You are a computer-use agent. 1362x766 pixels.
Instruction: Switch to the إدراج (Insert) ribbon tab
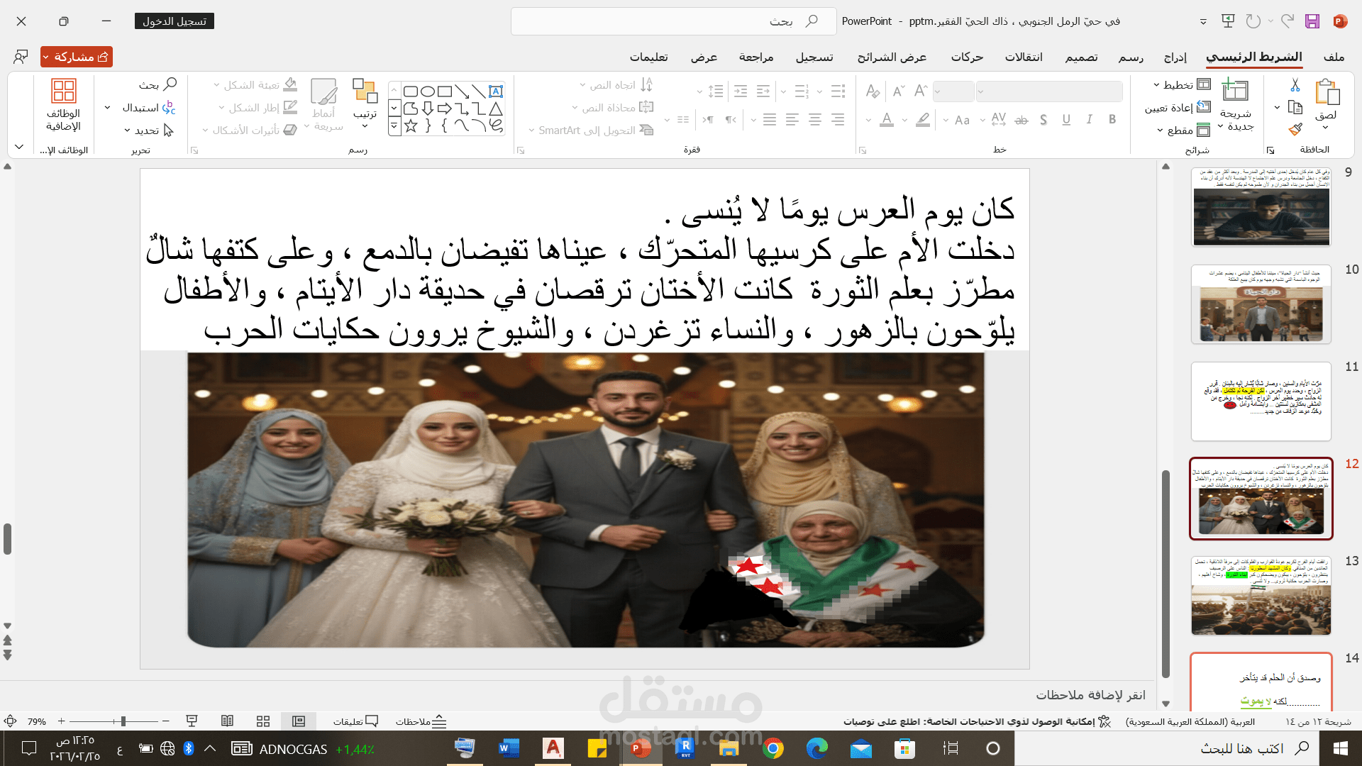coord(1174,57)
